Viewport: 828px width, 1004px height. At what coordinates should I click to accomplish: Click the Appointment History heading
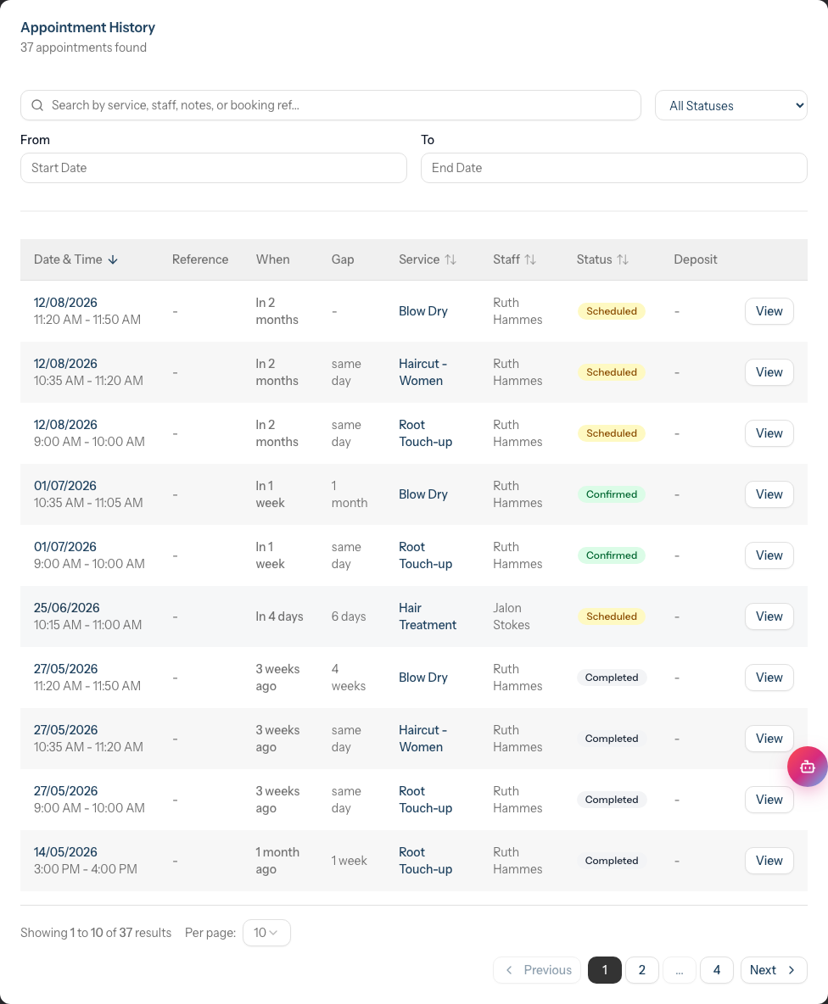pos(87,27)
